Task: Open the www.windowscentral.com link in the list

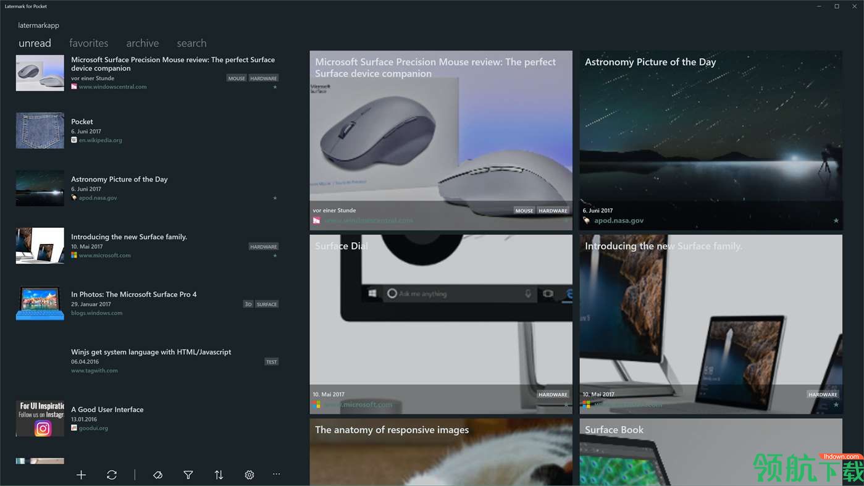Action: click(x=113, y=87)
